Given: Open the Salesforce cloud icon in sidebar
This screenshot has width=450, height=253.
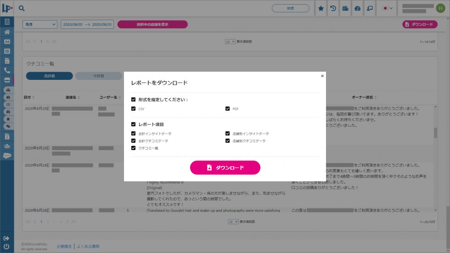Looking at the screenshot, I should pyautogui.click(x=7, y=155).
